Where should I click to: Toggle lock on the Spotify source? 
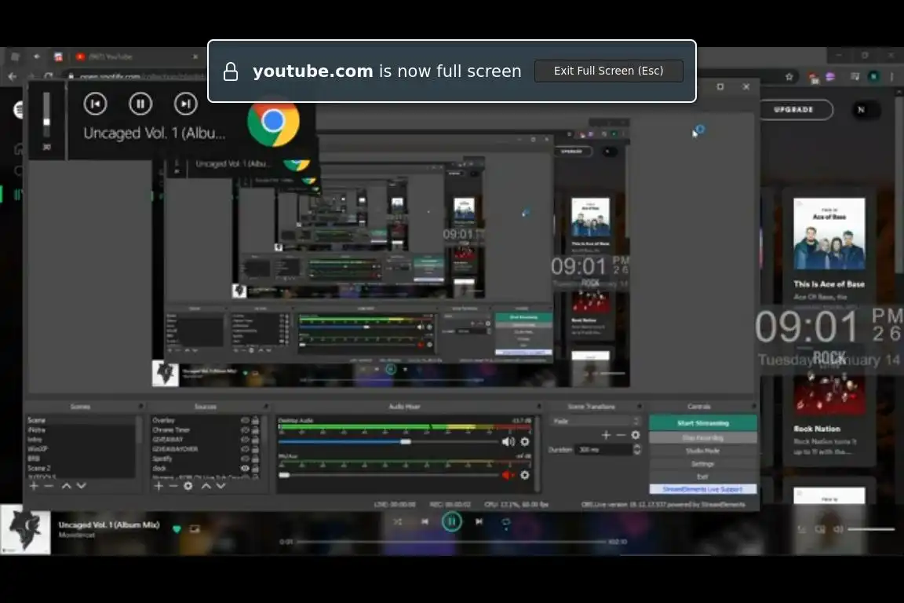pos(255,459)
